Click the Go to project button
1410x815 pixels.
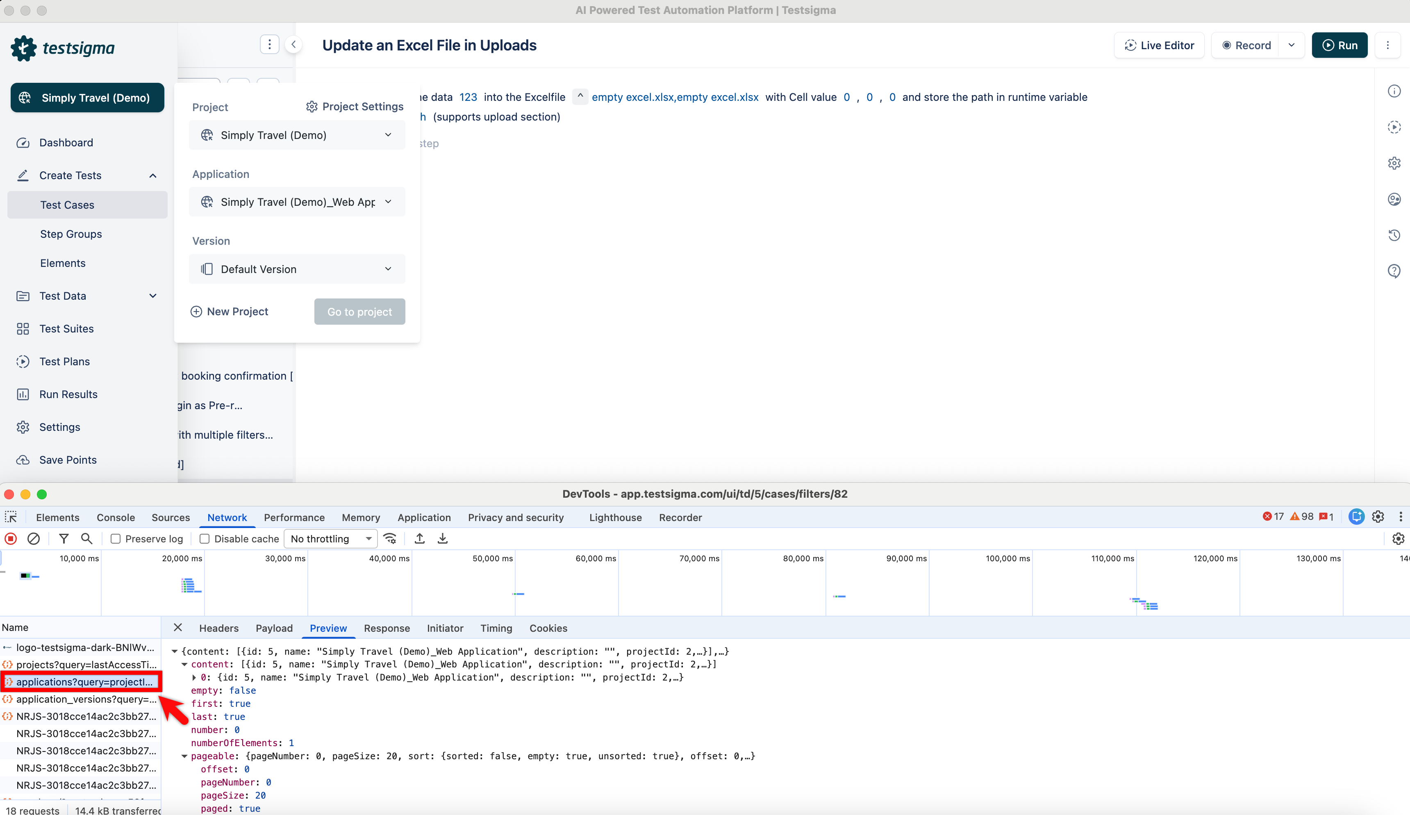click(360, 312)
